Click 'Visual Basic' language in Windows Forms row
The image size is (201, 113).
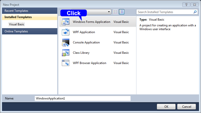pos(121,22)
